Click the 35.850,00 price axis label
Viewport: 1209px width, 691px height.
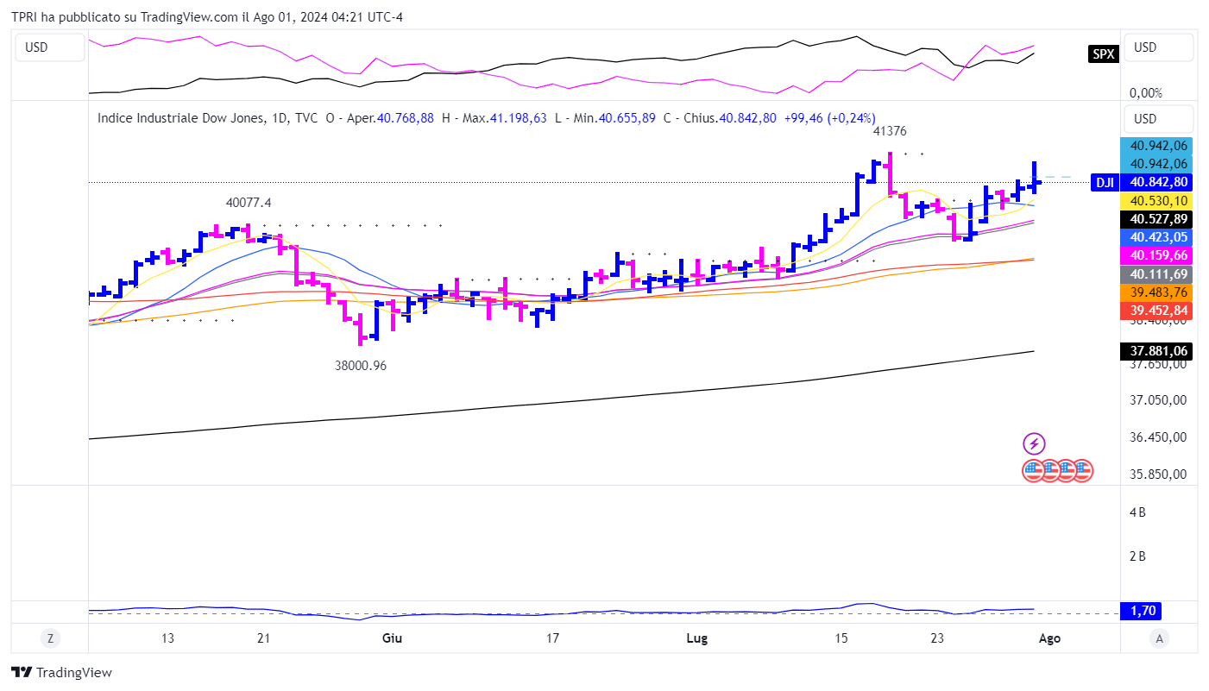pyautogui.click(x=1160, y=474)
